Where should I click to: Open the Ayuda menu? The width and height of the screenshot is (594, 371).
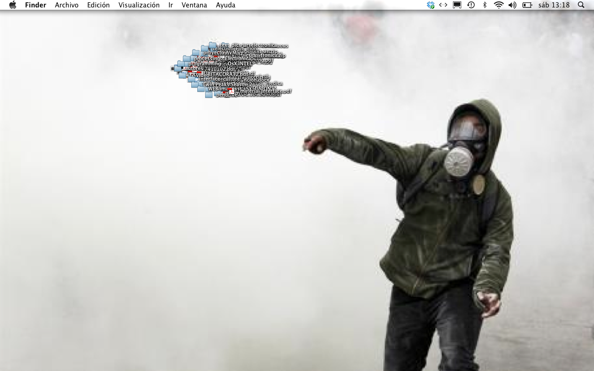pos(226,5)
